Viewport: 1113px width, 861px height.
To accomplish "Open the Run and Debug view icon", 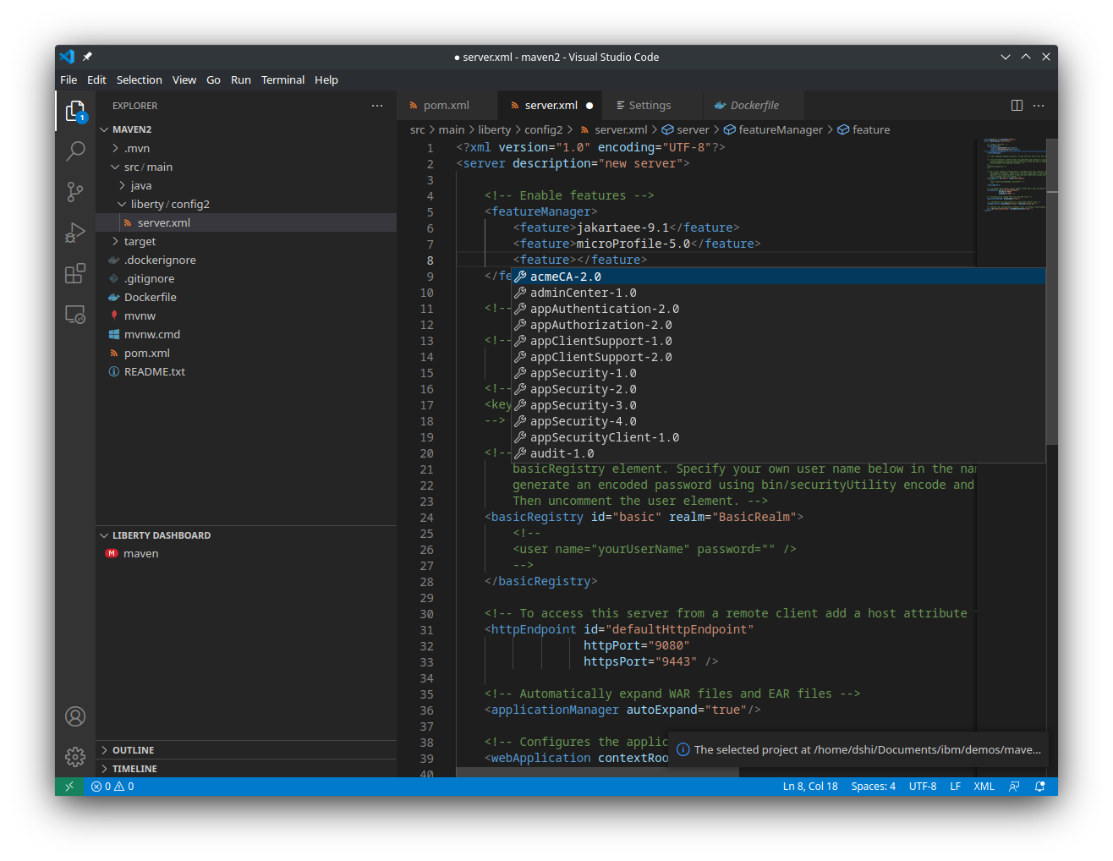I will [x=75, y=233].
